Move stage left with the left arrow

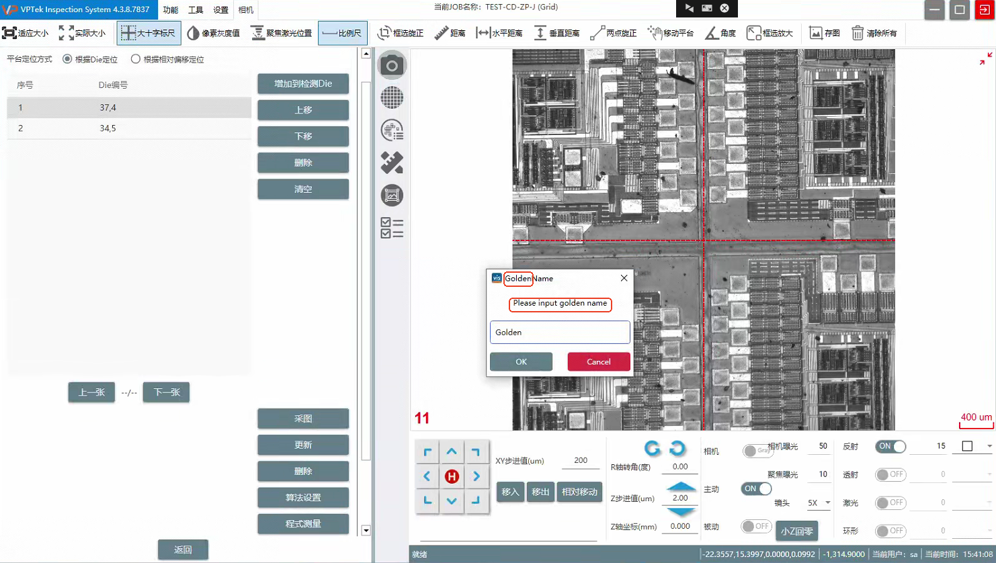tap(427, 476)
